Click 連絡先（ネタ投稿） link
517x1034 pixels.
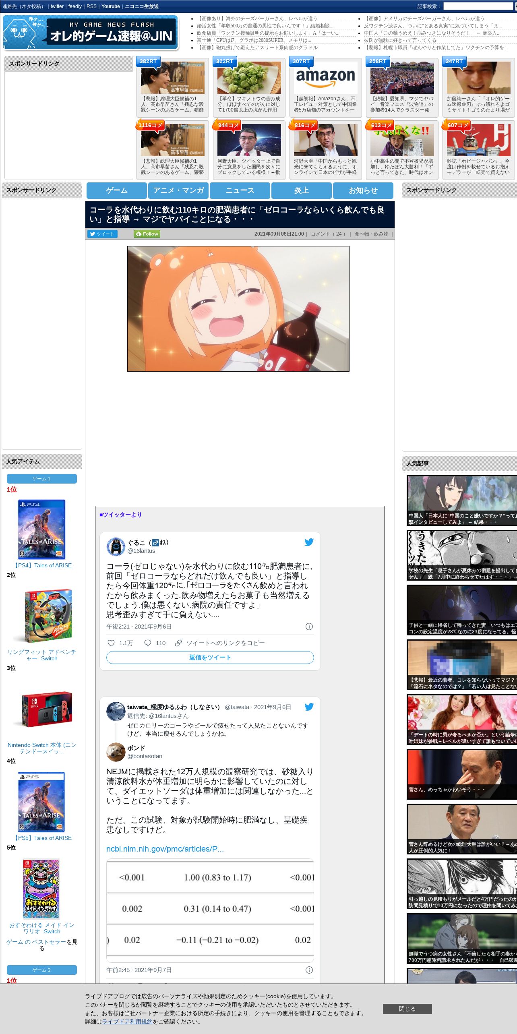tap(24, 6)
